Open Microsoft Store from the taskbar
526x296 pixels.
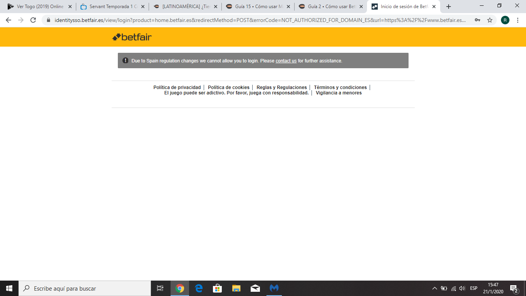click(x=218, y=288)
